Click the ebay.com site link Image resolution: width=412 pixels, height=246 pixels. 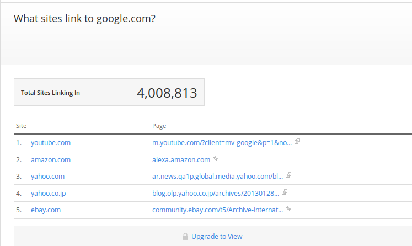46,210
